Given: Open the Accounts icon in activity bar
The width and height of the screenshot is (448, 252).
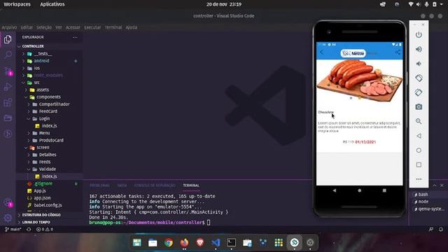Looking at the screenshot, I should tap(8, 202).
